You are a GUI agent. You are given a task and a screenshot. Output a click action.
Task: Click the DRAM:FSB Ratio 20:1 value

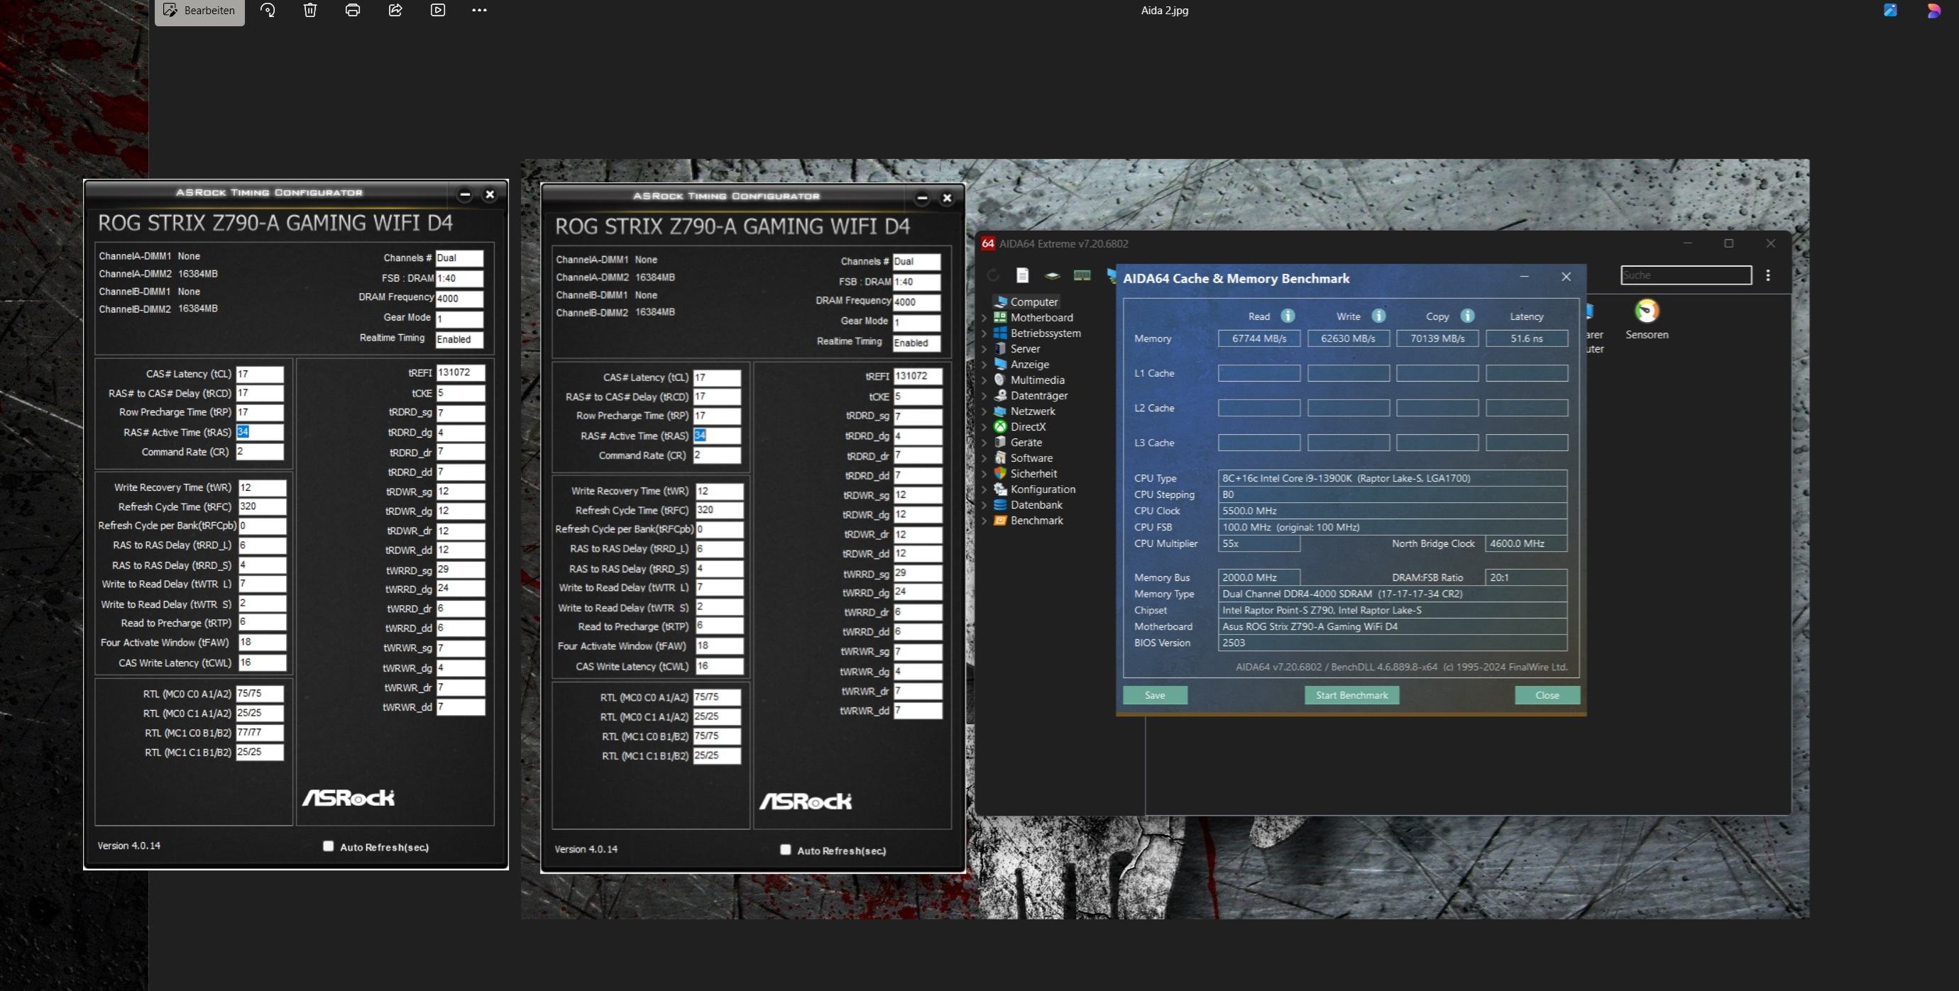click(x=1526, y=577)
